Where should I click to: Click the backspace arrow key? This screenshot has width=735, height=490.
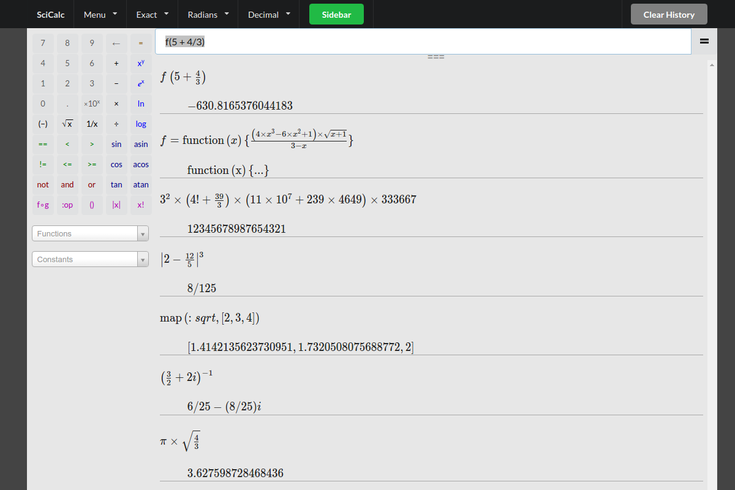tap(116, 43)
